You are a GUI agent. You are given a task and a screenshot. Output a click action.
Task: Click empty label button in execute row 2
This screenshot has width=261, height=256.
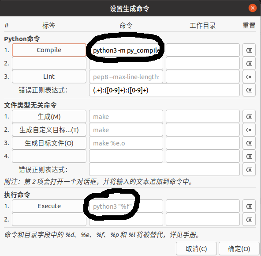coord(49,220)
